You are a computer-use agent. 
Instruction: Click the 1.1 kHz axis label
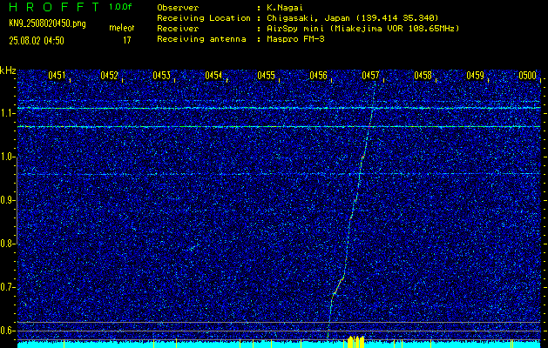[7, 113]
